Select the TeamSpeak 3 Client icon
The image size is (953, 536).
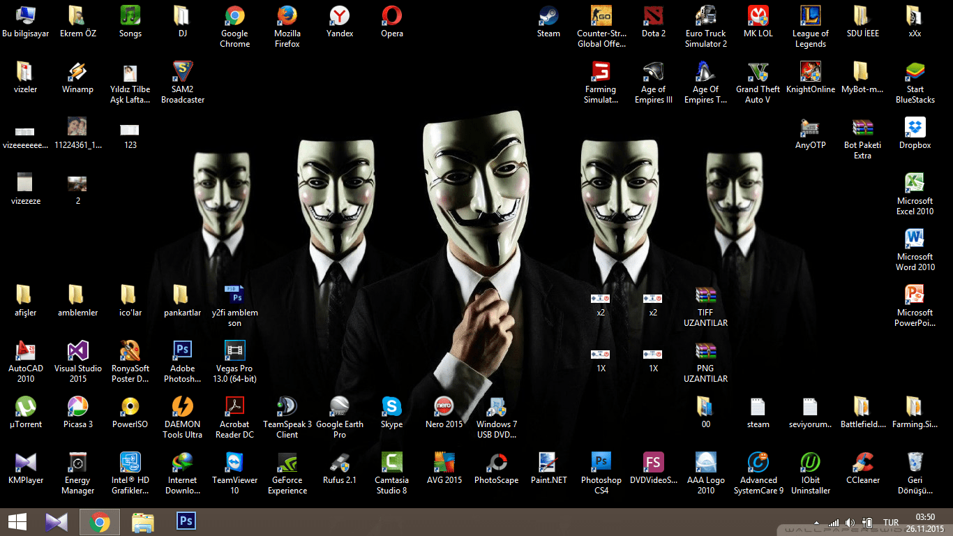[287, 417]
